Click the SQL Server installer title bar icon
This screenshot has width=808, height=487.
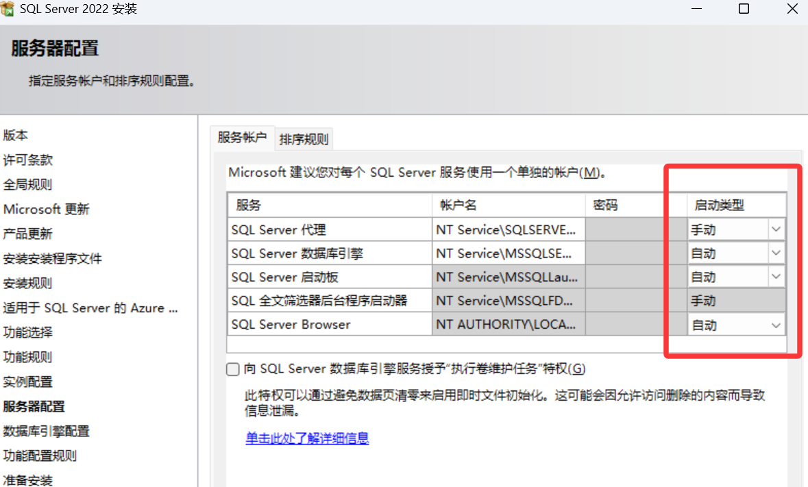pyautogui.click(x=8, y=9)
